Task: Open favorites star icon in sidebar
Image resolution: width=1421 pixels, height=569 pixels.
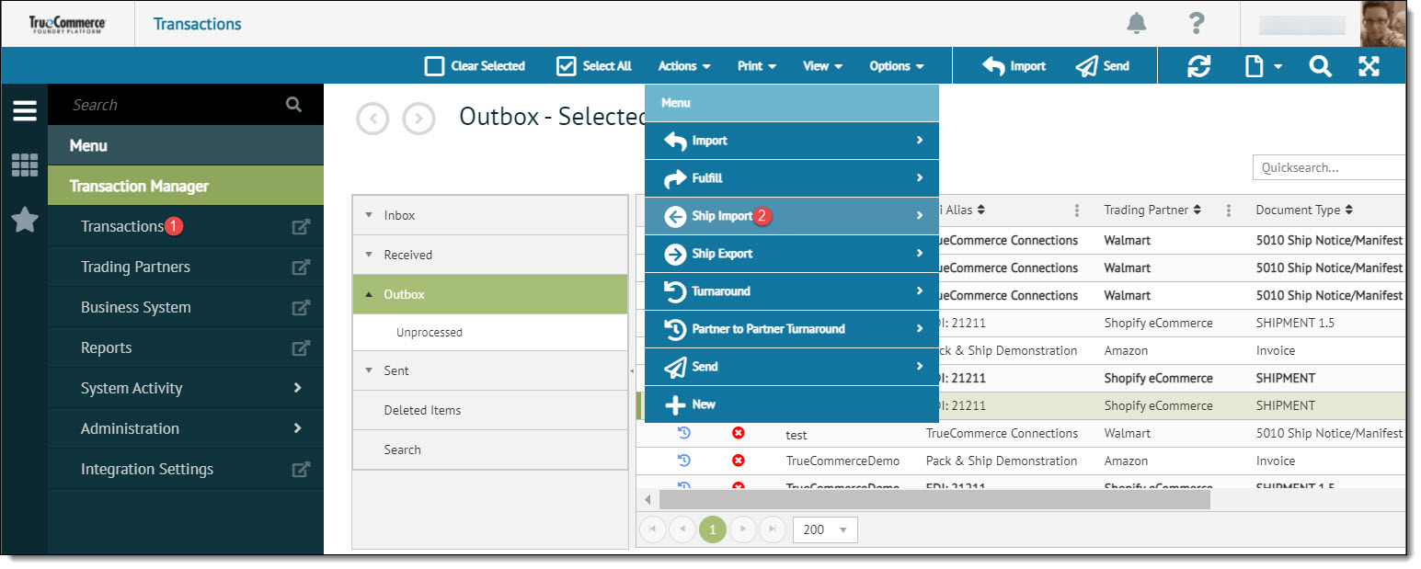Action: [25, 220]
